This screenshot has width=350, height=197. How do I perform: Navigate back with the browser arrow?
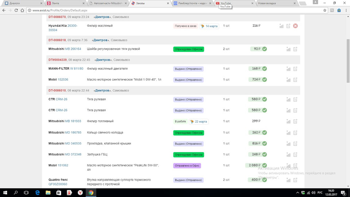[x=4, y=10]
